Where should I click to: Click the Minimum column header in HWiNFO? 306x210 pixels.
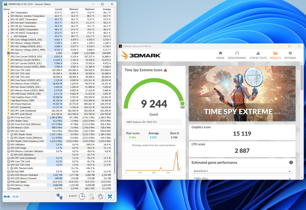point(74,9)
